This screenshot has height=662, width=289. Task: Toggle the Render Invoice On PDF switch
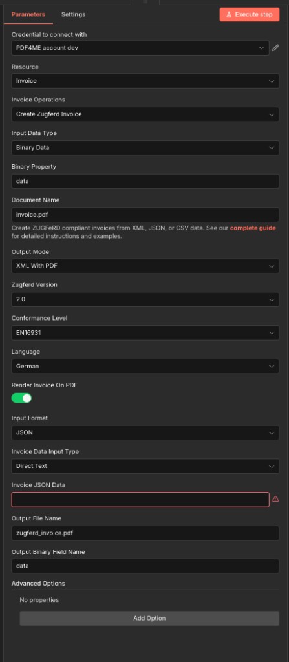(x=21, y=398)
